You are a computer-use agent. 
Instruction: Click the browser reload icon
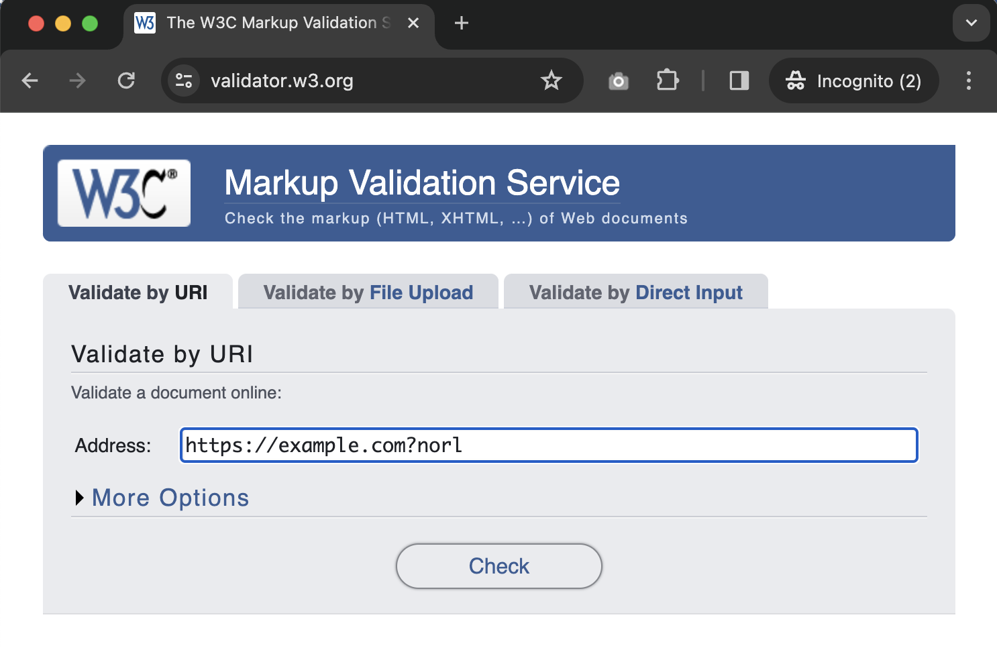pos(126,80)
